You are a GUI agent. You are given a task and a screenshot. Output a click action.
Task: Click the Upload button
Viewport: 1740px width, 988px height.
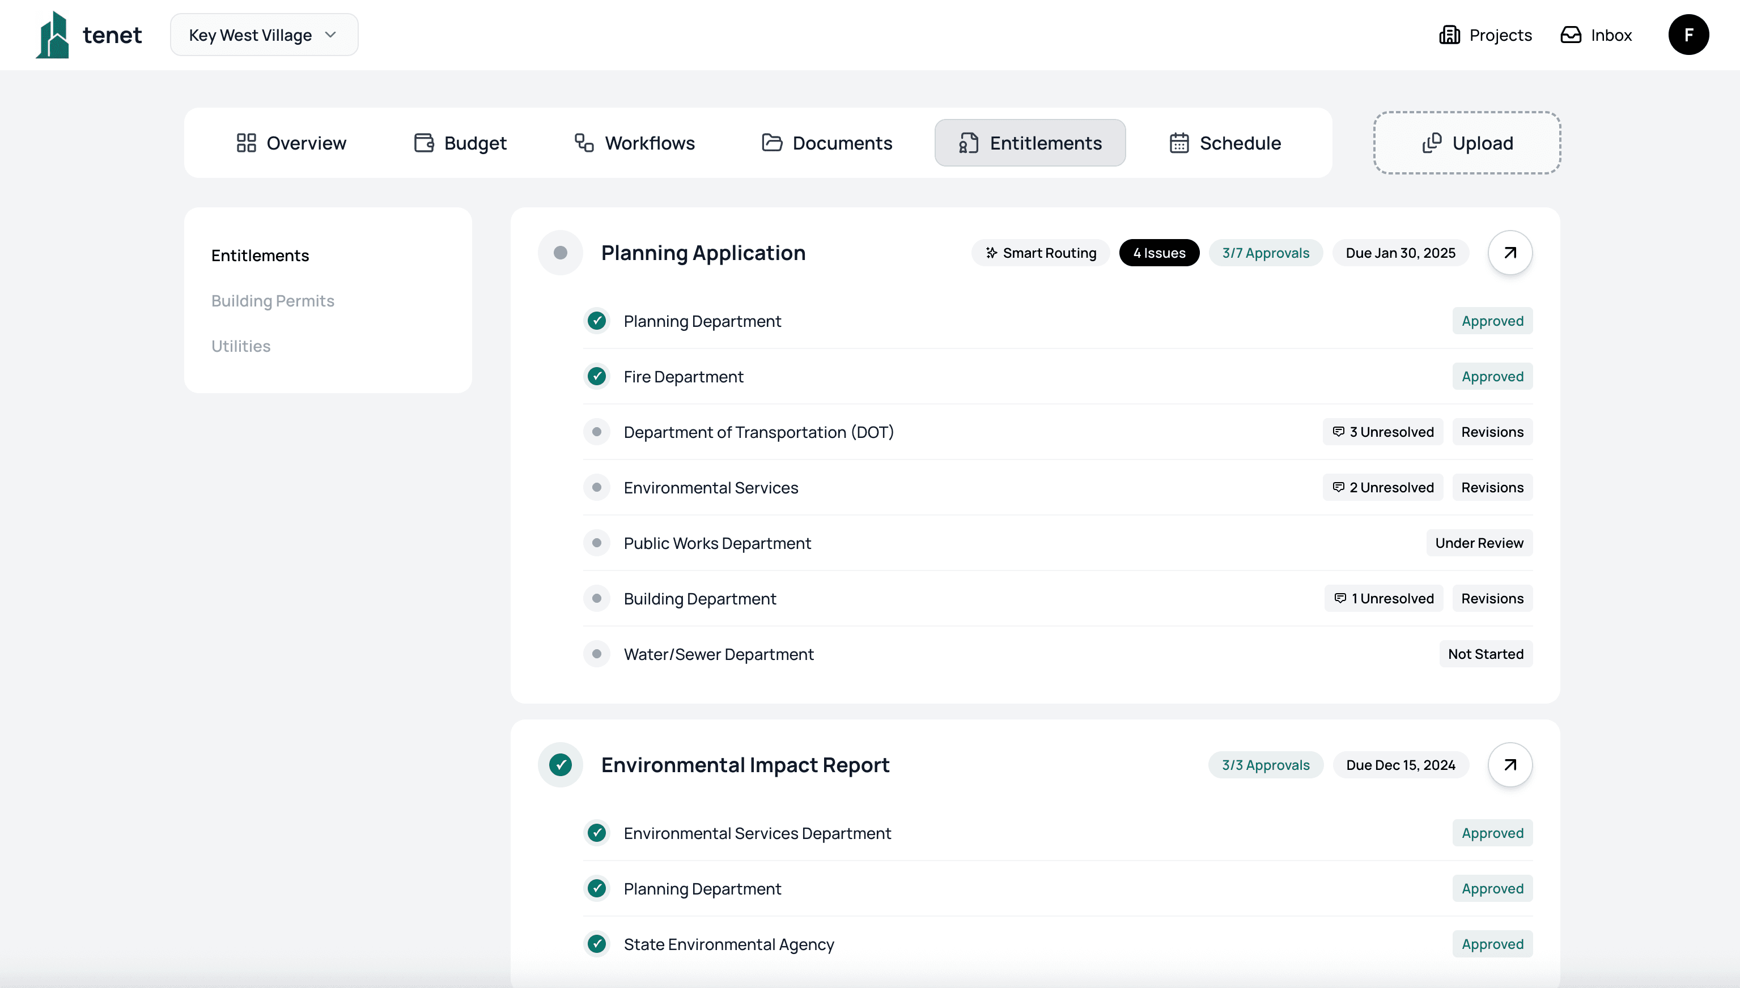[x=1466, y=143]
